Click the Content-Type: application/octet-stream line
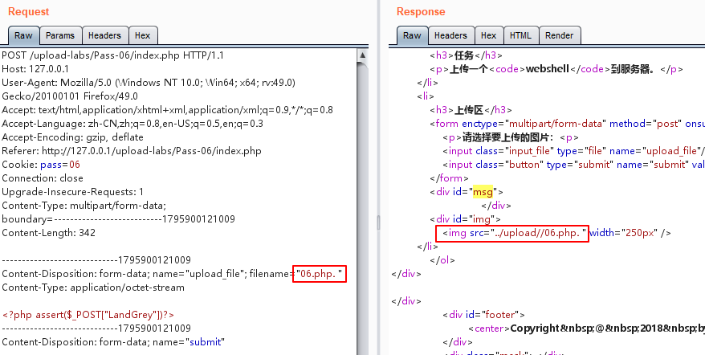 point(93,287)
